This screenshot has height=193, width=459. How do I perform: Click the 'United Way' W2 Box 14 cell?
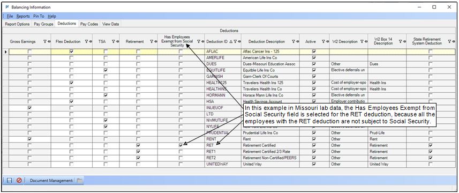click(387, 164)
